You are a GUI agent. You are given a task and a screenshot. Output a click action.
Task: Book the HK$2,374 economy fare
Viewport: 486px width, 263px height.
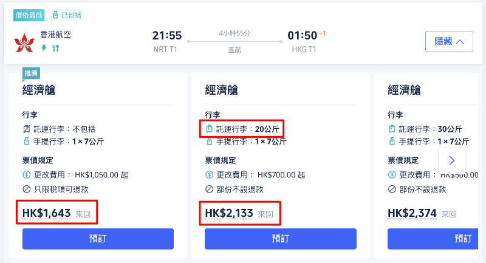click(433, 239)
